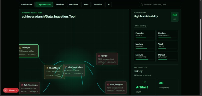Click the Testing progress bar
Image resolution: width=202 pixels, height=96 pixels.
pyautogui.click(x=167, y=49)
